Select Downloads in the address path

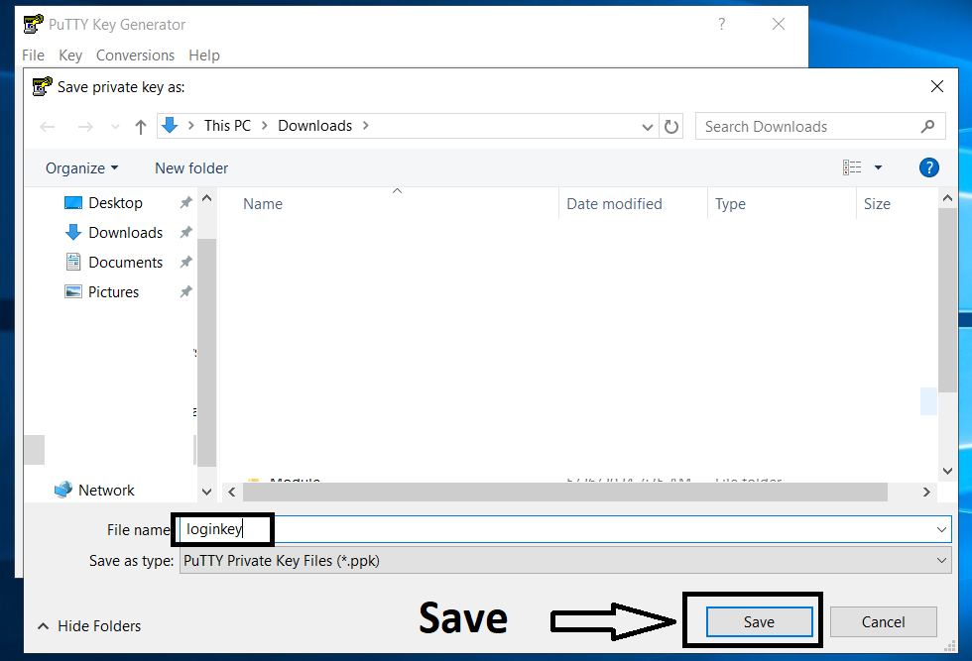point(315,126)
